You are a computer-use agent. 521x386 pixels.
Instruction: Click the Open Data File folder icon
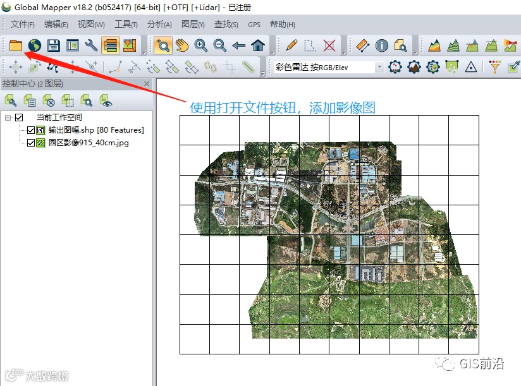pos(15,45)
